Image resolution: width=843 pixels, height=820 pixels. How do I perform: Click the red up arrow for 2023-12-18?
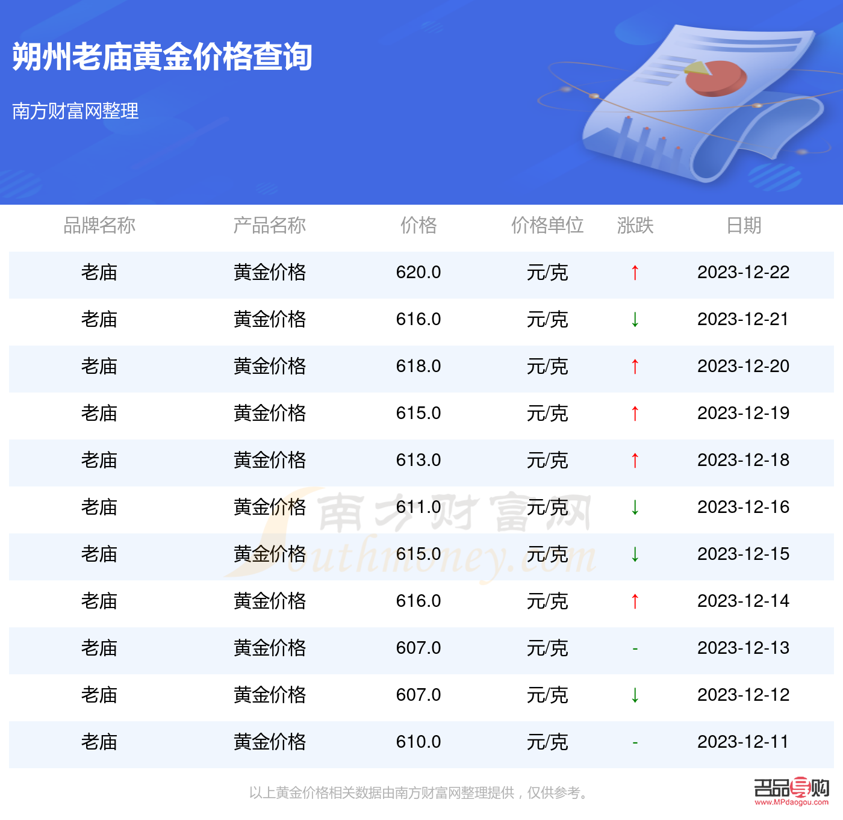point(635,461)
